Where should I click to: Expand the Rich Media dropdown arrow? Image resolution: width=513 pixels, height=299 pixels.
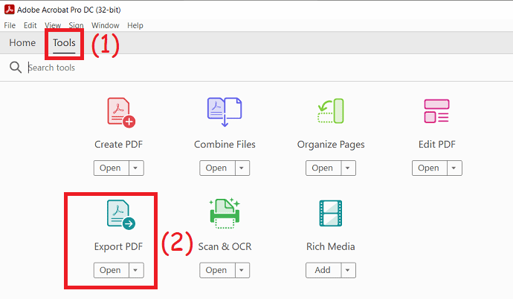click(x=348, y=270)
